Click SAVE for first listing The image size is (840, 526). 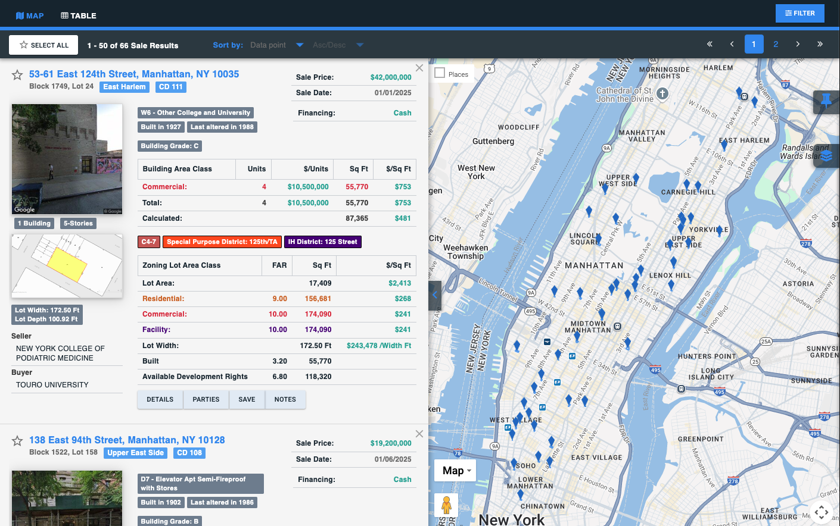click(x=247, y=400)
